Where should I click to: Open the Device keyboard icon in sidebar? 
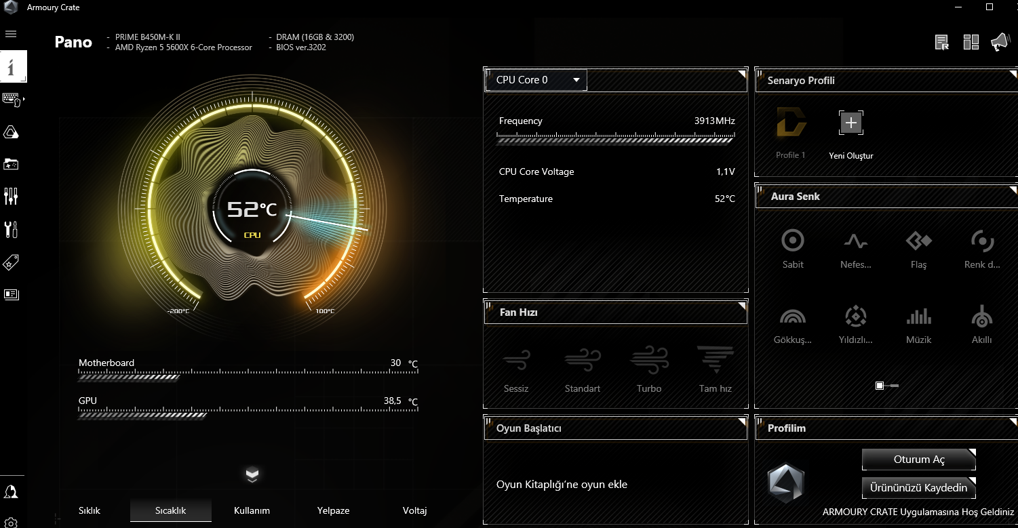click(x=12, y=100)
